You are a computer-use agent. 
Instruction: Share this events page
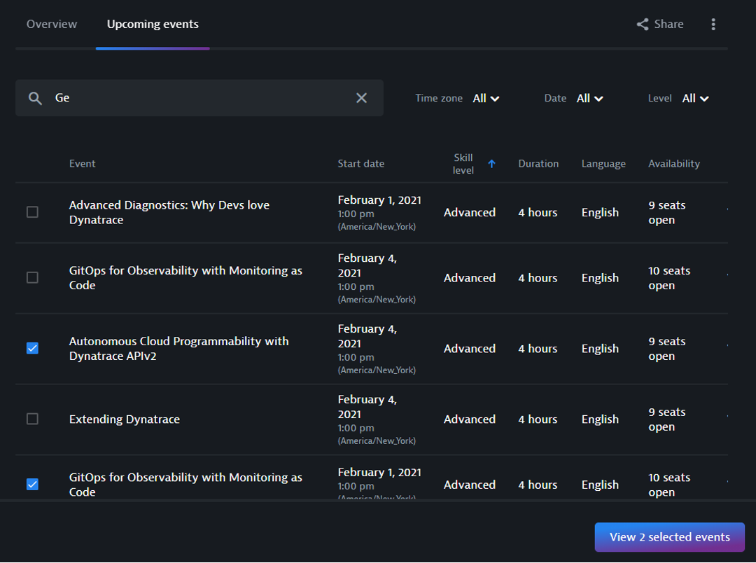659,24
